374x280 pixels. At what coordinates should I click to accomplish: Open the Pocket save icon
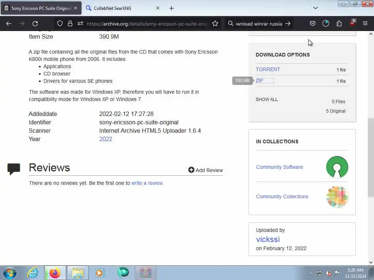click(x=313, y=24)
